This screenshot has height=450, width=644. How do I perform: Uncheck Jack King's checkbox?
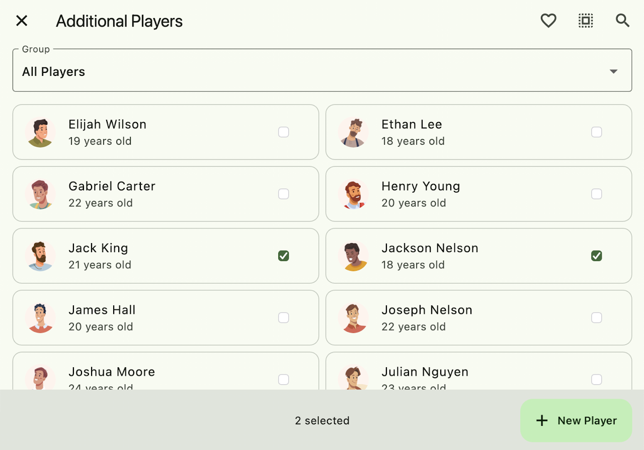tap(284, 256)
